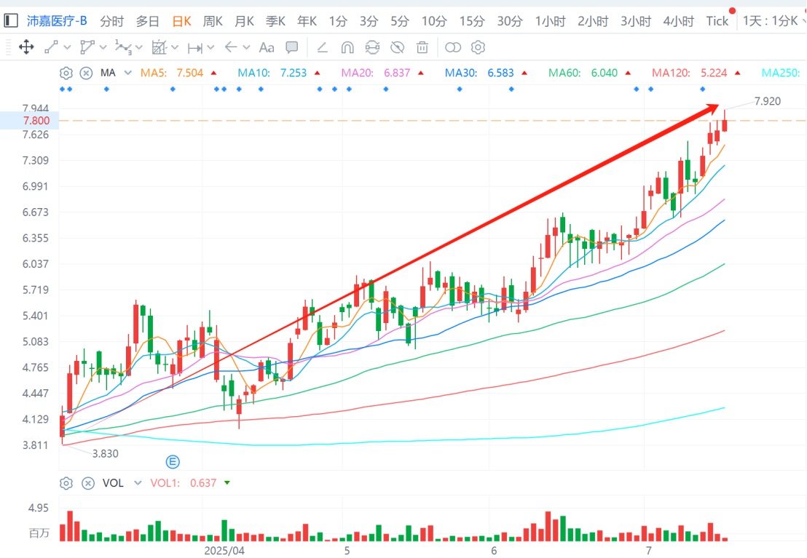Click the 7.920 high price label
The height and width of the screenshot is (558, 807).
(x=768, y=101)
